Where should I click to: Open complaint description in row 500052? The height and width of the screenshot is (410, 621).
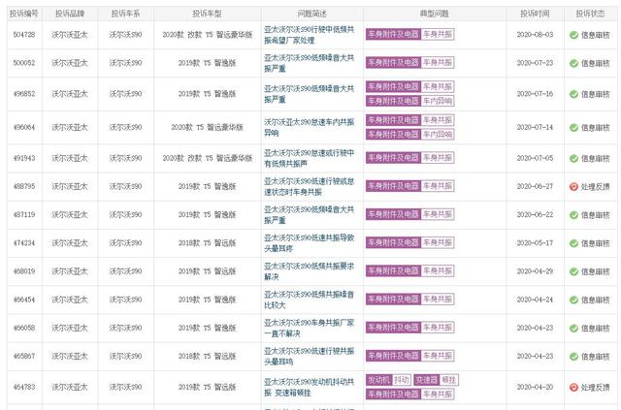pos(309,63)
